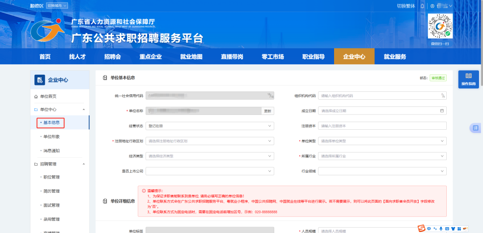
Task: Click the 注册资本 input field
Action: click(x=382, y=126)
